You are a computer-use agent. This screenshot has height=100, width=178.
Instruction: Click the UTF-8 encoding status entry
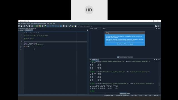pos(141,96)
